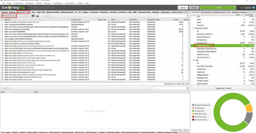Open the Sitemaps menu

[x=47, y=3]
